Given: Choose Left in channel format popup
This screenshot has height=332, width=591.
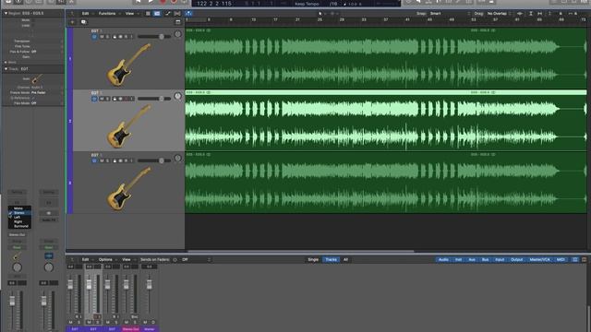Looking at the screenshot, I should click(19, 218).
